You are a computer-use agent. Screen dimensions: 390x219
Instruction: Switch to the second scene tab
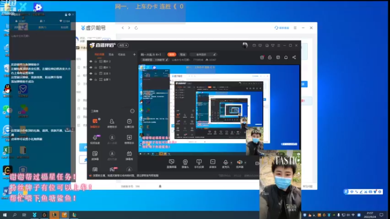[111, 55]
